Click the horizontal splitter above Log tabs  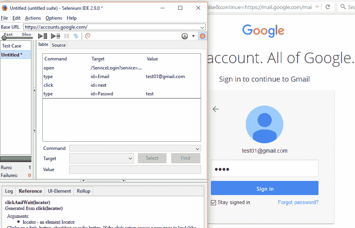(x=103, y=181)
